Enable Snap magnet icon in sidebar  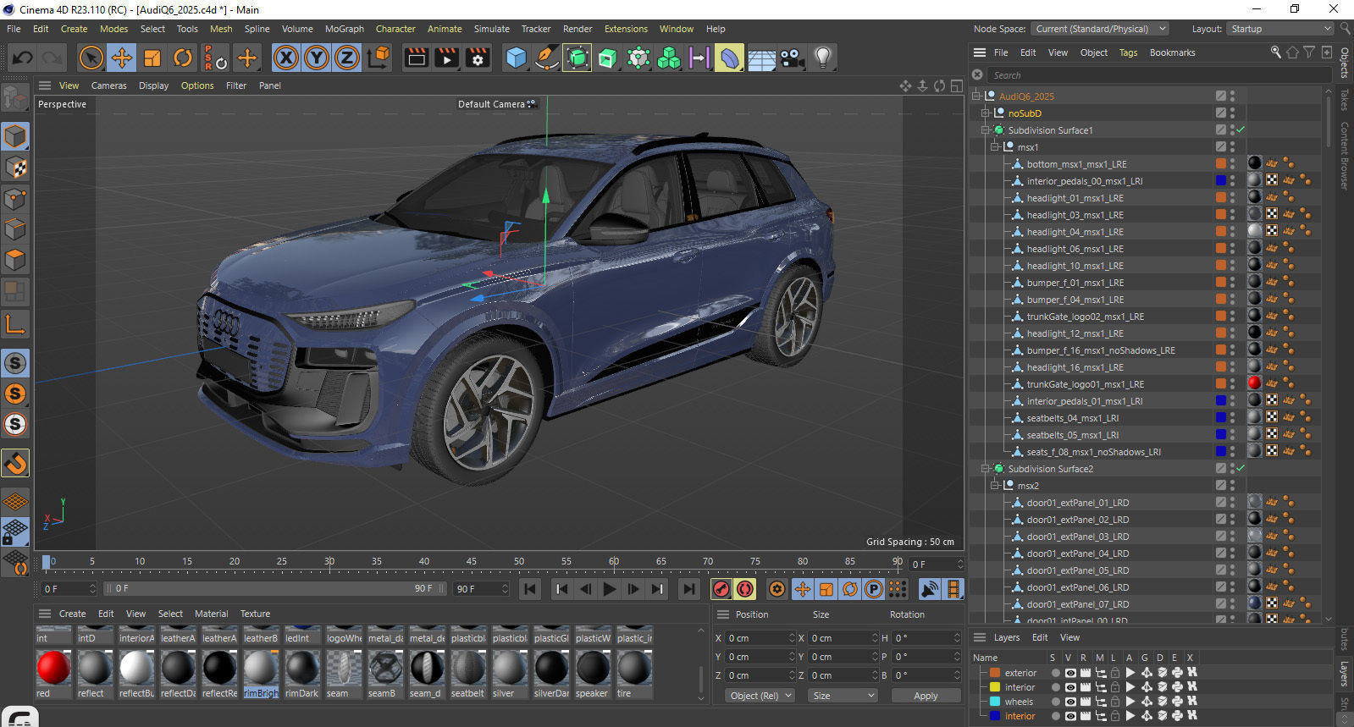[x=15, y=463]
